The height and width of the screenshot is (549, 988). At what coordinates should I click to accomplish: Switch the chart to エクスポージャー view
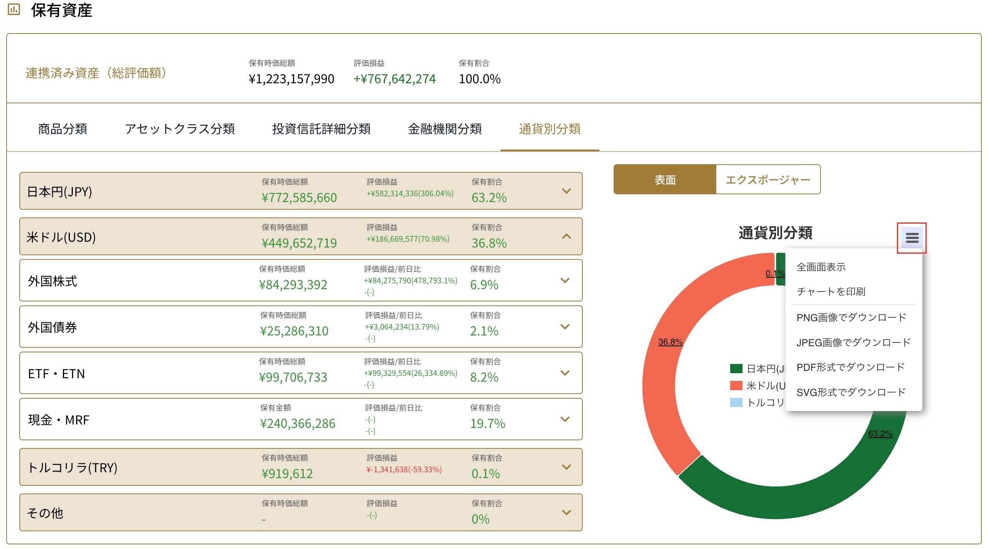coord(768,180)
